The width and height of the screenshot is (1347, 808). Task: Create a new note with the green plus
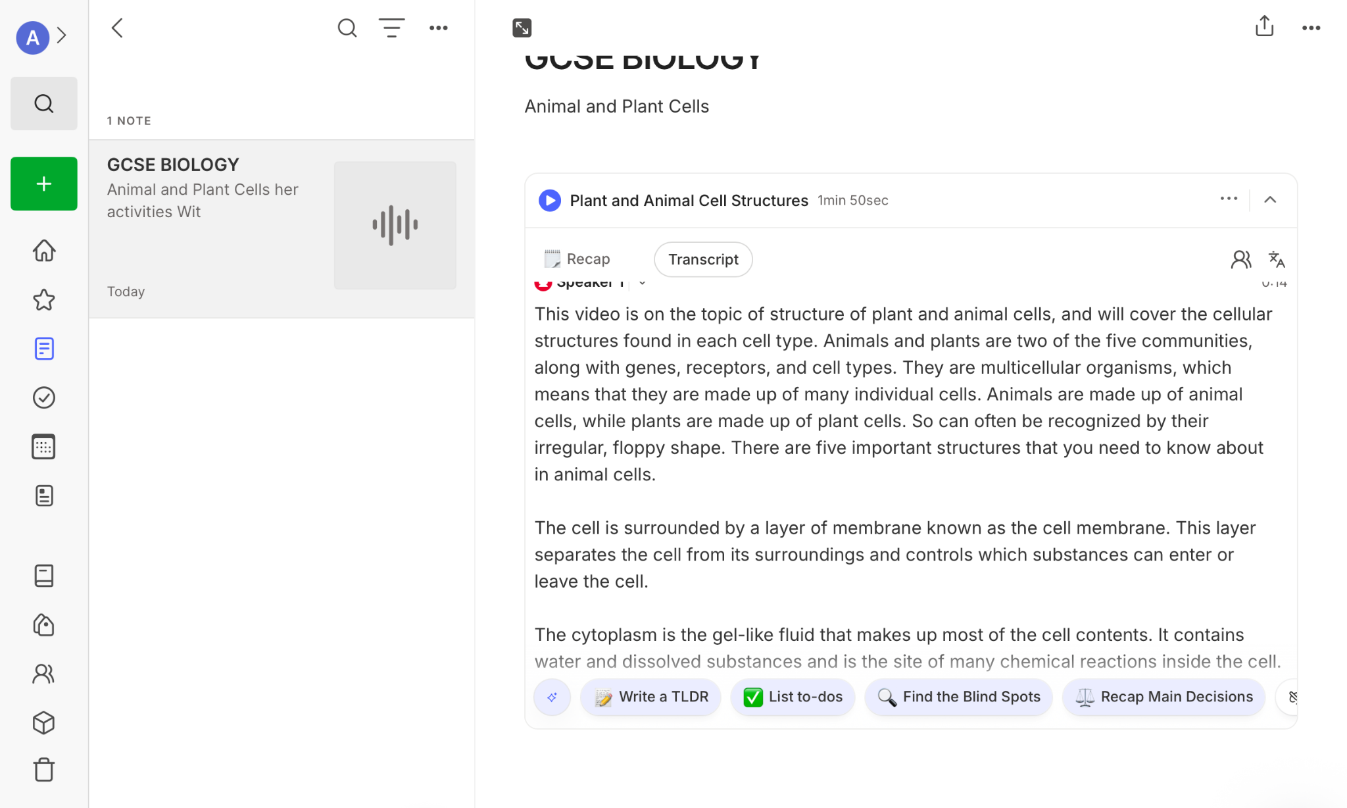(x=44, y=184)
